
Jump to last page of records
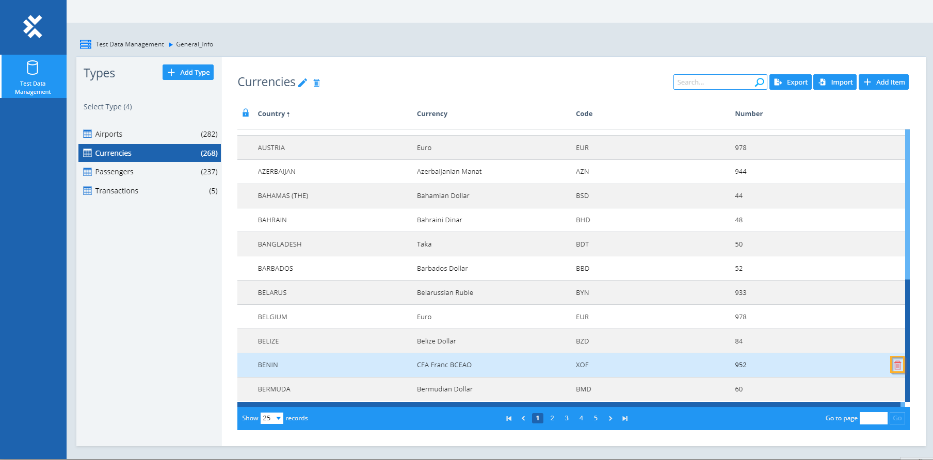[x=625, y=418]
